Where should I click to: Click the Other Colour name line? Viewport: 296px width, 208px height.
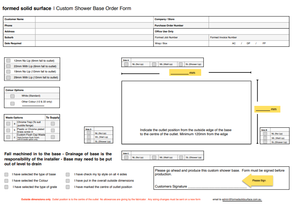pyautogui.click(x=33, y=105)
